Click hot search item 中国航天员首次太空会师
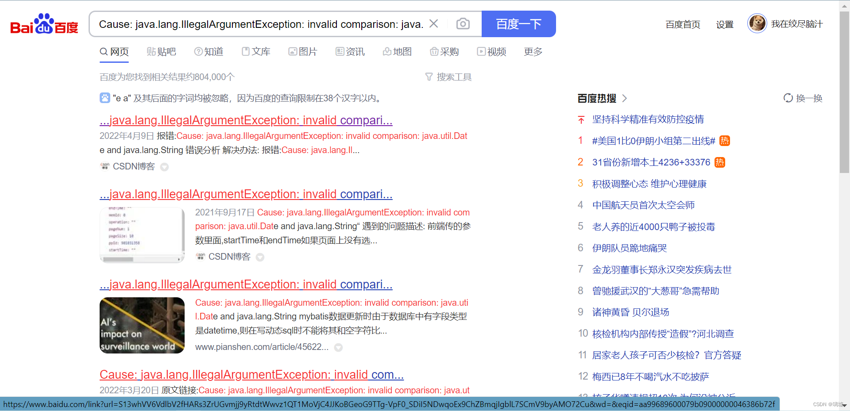 [643, 205]
